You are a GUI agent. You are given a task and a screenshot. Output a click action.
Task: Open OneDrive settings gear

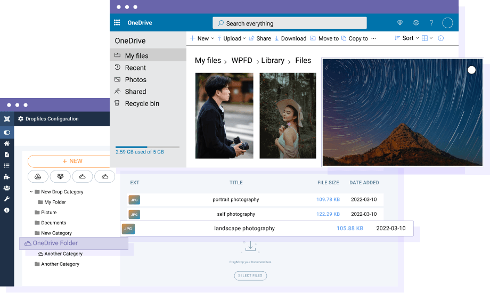[416, 23]
